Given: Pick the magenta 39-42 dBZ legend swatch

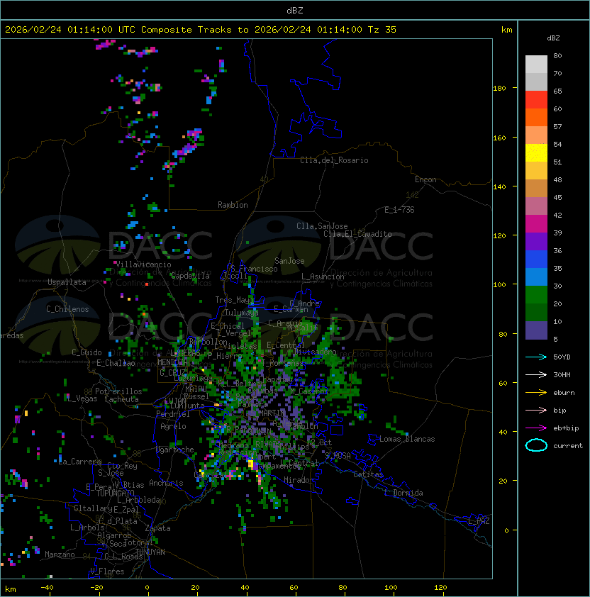Looking at the screenshot, I should pos(536,224).
